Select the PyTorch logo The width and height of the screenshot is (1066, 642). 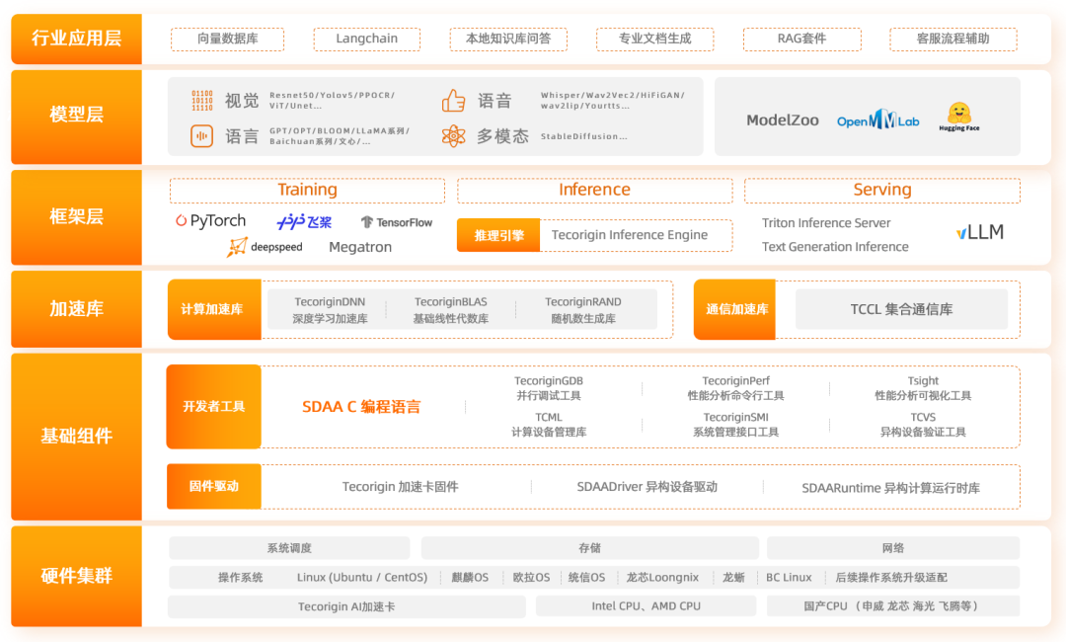[210, 221]
